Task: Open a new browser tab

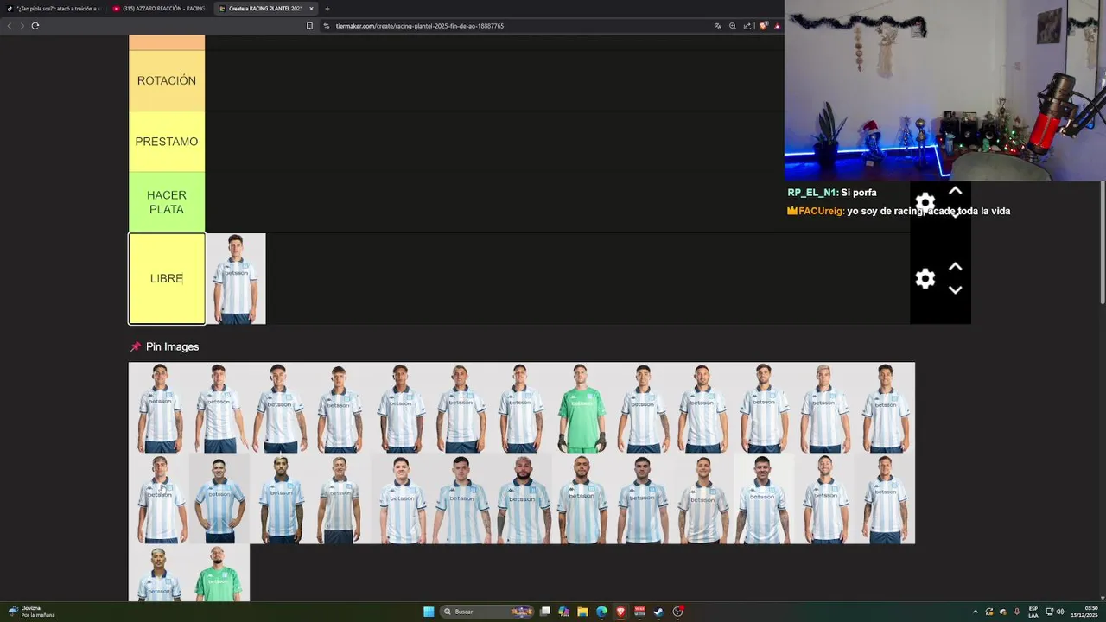Action: coord(327,9)
